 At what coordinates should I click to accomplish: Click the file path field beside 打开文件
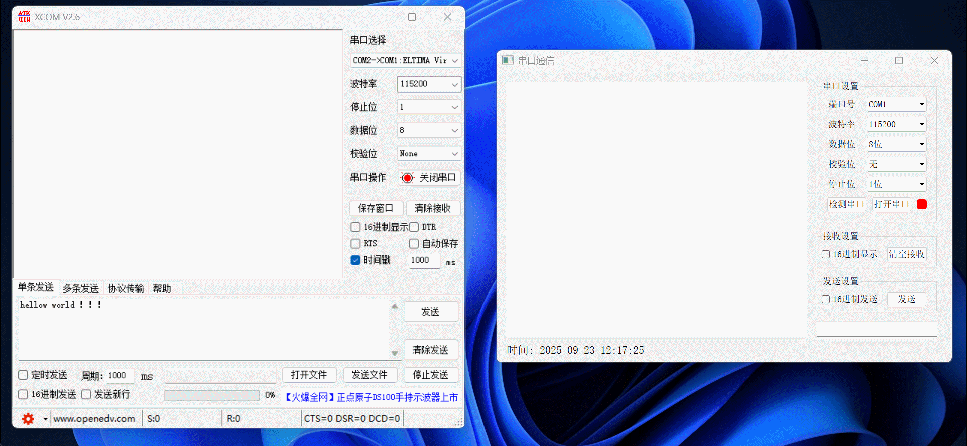tap(221, 376)
